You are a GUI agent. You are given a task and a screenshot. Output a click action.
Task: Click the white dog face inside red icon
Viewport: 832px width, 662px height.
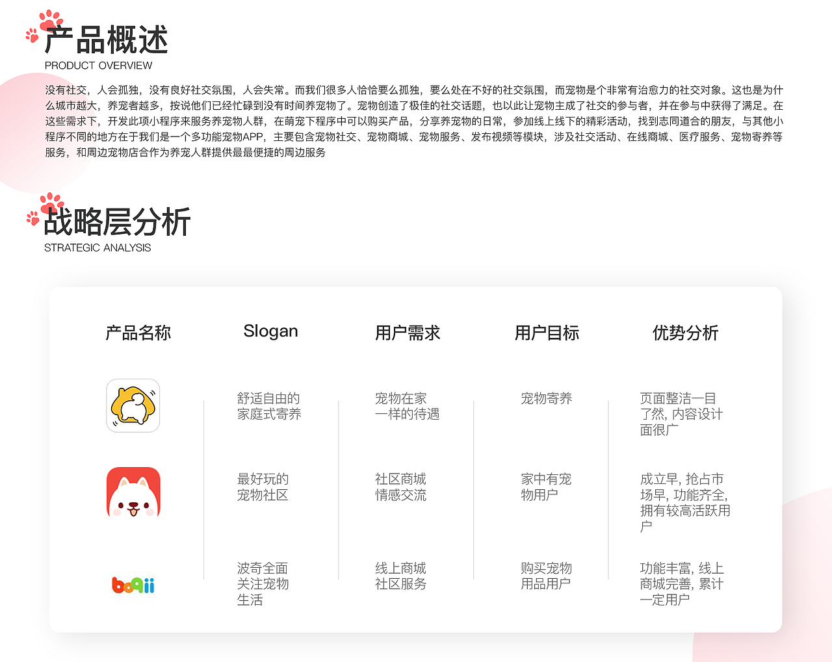pos(133,499)
